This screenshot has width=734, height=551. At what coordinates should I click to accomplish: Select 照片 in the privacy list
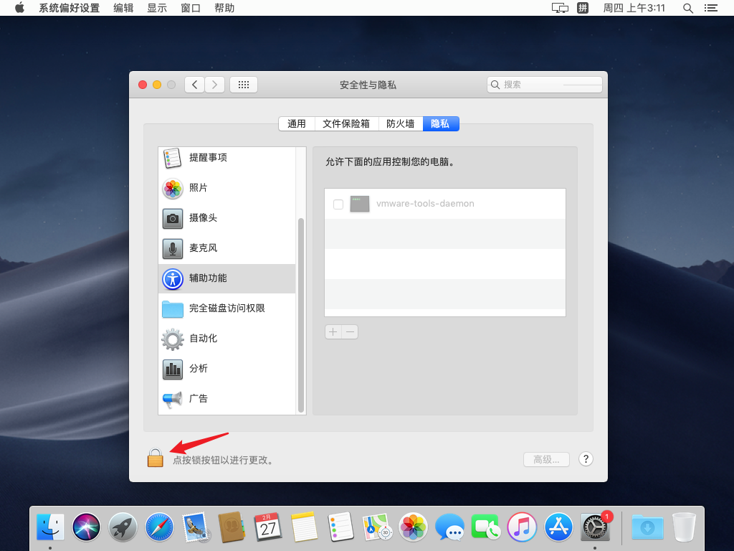[227, 188]
